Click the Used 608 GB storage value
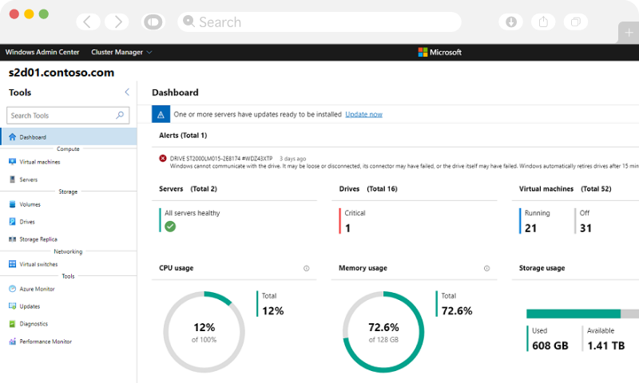This screenshot has height=383, width=639. (550, 345)
